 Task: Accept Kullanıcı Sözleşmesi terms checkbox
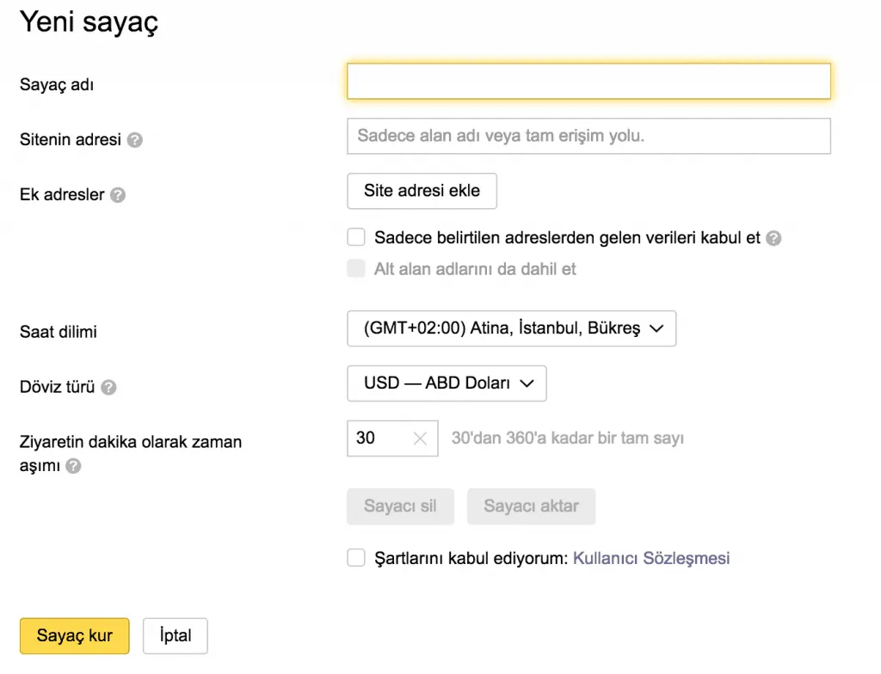coord(356,558)
